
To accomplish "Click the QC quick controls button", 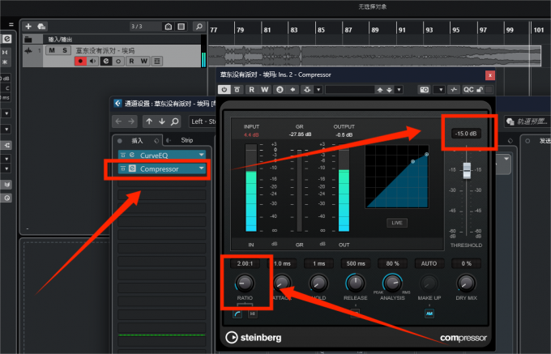I will (x=468, y=90).
